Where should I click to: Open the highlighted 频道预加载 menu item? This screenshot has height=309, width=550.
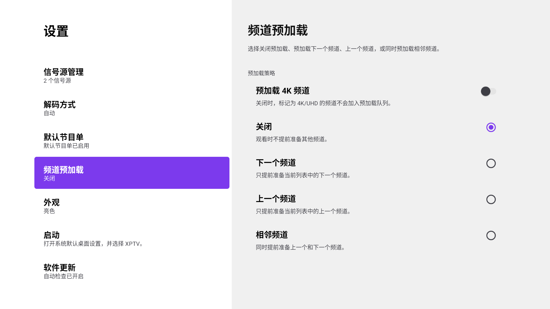[x=132, y=173]
